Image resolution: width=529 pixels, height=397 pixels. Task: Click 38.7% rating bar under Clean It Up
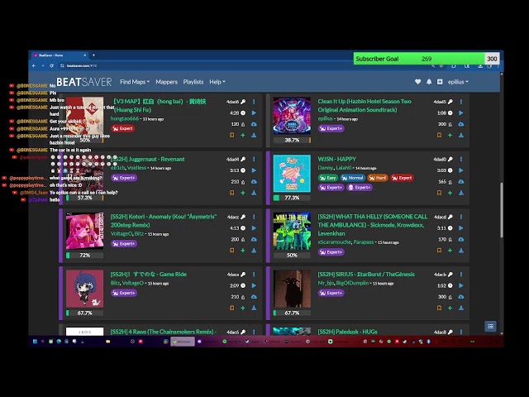click(x=292, y=140)
